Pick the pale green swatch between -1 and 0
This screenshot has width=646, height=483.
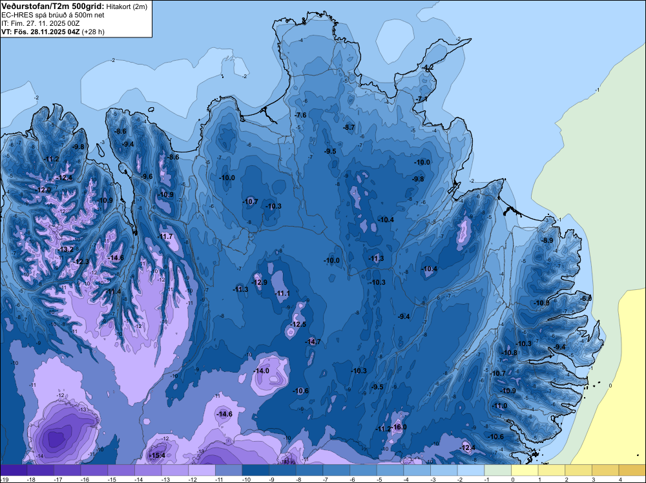[x=497, y=470]
